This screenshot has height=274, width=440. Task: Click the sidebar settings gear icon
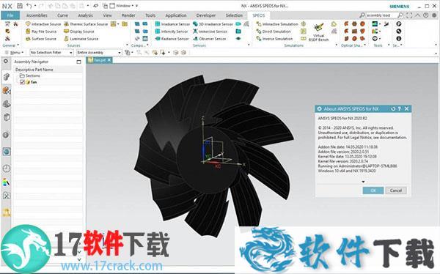[6, 61]
